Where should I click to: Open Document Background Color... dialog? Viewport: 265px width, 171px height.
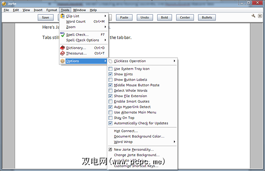pos(142,136)
